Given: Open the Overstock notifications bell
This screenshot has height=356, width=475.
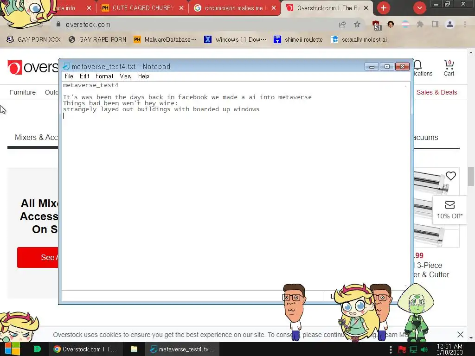Looking at the screenshot, I should pyautogui.click(x=418, y=64).
